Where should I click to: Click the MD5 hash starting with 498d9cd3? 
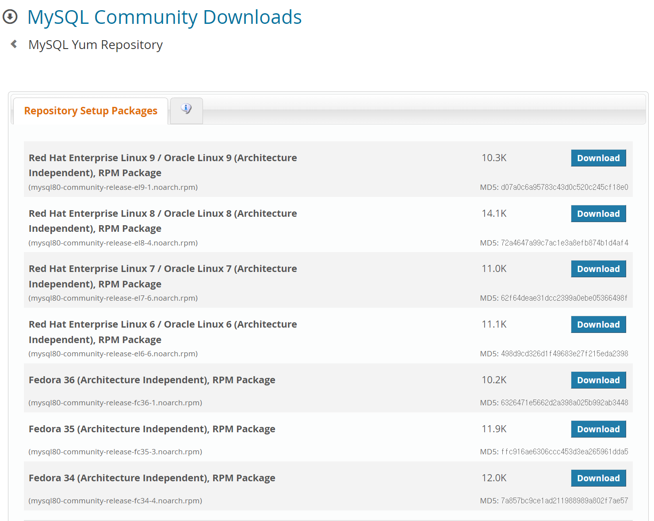[564, 354]
